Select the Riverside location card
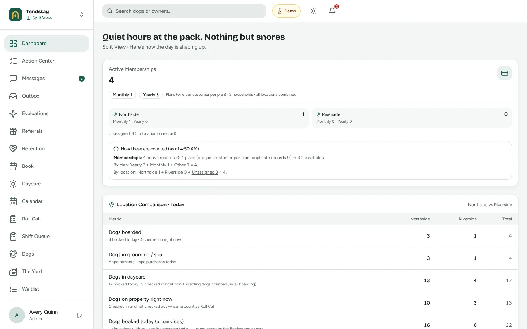 pos(412,118)
